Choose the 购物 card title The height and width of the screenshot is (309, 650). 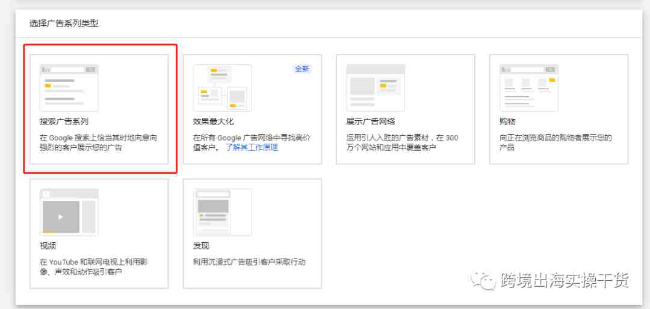point(507,121)
